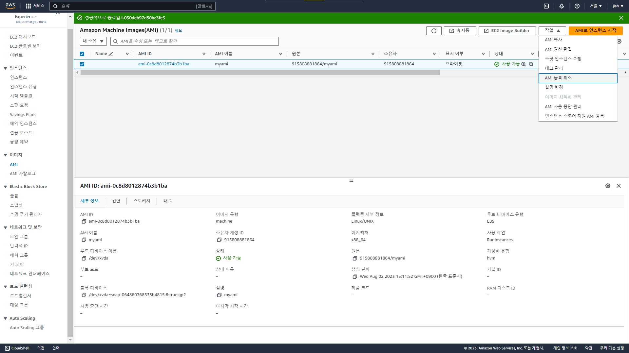The height and width of the screenshot is (353, 629).
Task: Close the AMI details panel
Action: 619,186
